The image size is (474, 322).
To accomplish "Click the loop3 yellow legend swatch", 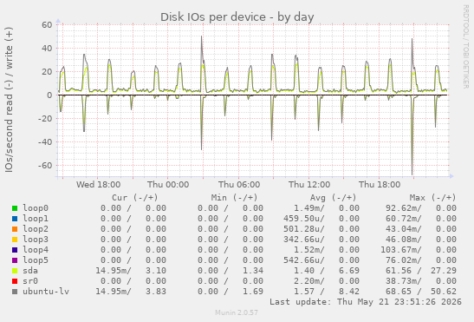I will pos(15,240).
